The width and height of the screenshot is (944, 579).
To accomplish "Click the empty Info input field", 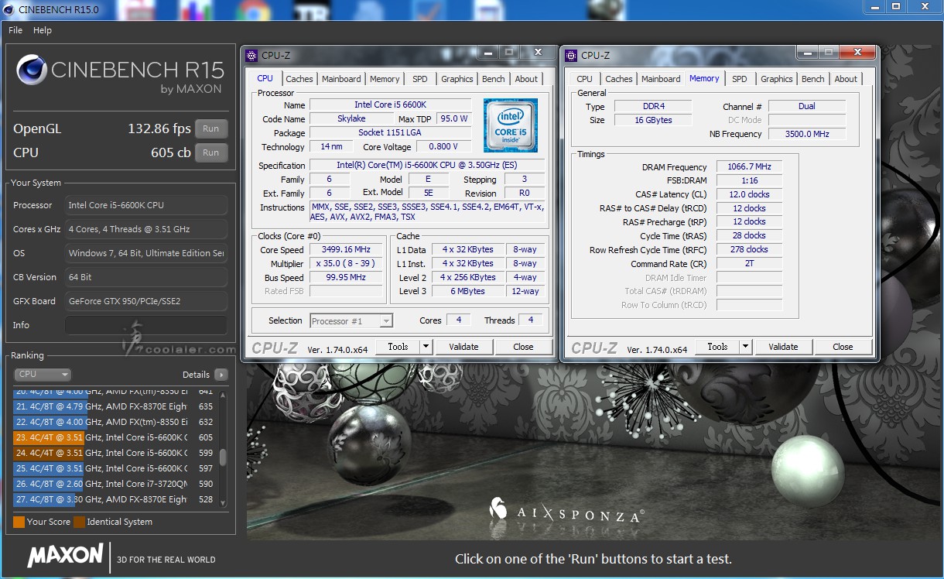I will 146,325.
